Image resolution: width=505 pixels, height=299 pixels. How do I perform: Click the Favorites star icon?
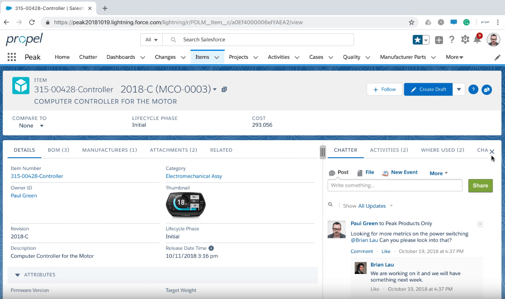(x=418, y=40)
